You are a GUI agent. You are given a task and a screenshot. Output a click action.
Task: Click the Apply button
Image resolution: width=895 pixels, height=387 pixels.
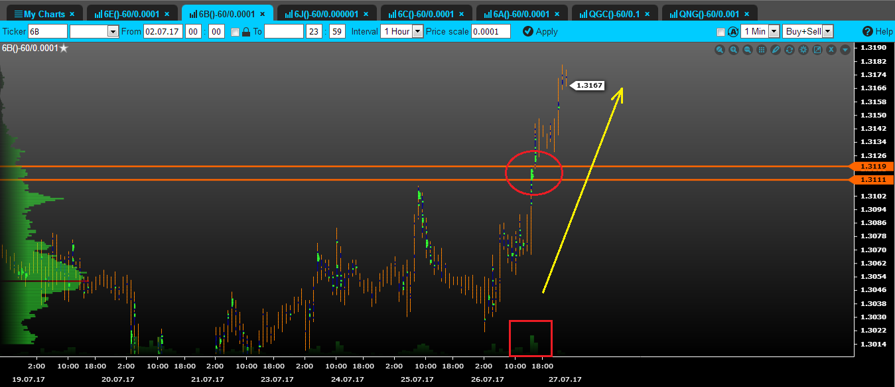click(x=540, y=31)
